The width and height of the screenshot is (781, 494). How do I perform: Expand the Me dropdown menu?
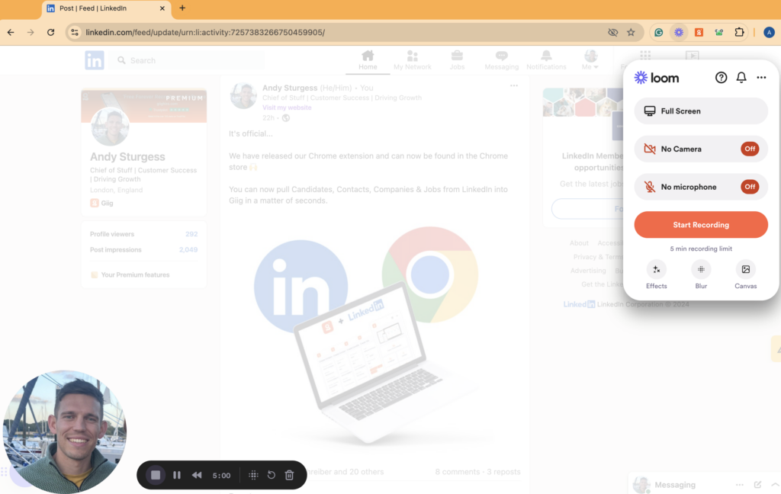(x=590, y=60)
